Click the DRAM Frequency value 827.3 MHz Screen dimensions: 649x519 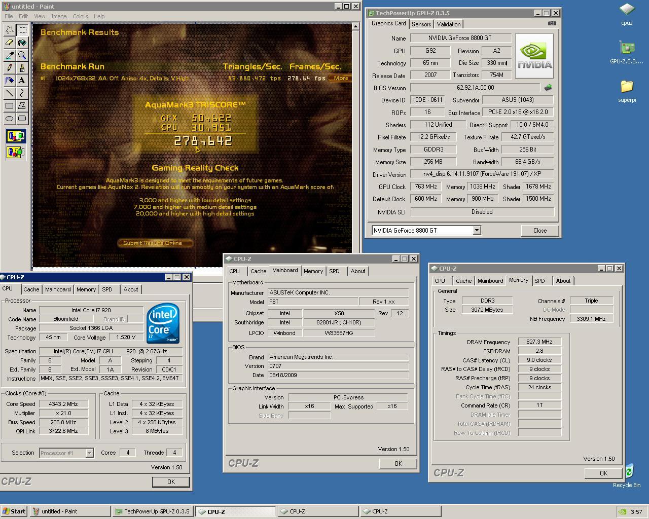click(539, 342)
